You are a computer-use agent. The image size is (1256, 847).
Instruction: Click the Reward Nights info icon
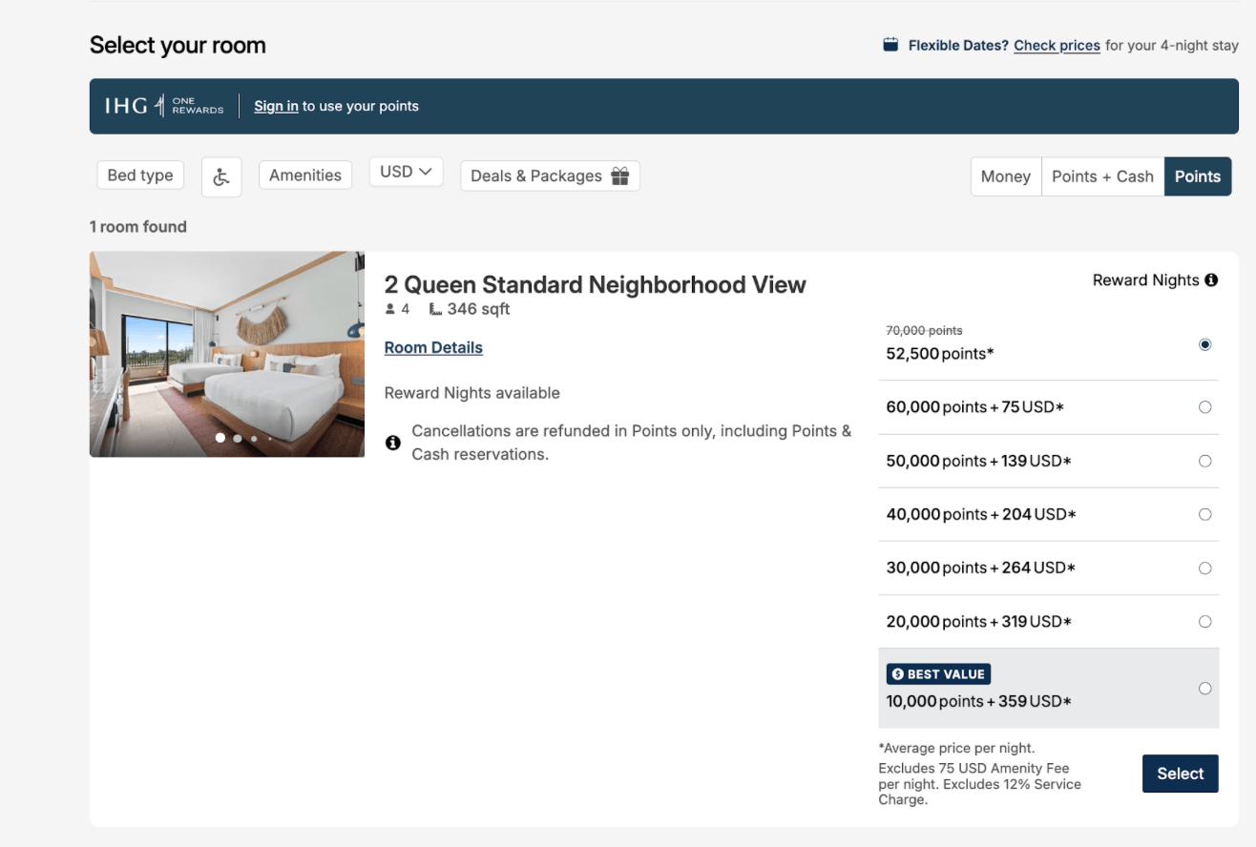click(x=1211, y=280)
